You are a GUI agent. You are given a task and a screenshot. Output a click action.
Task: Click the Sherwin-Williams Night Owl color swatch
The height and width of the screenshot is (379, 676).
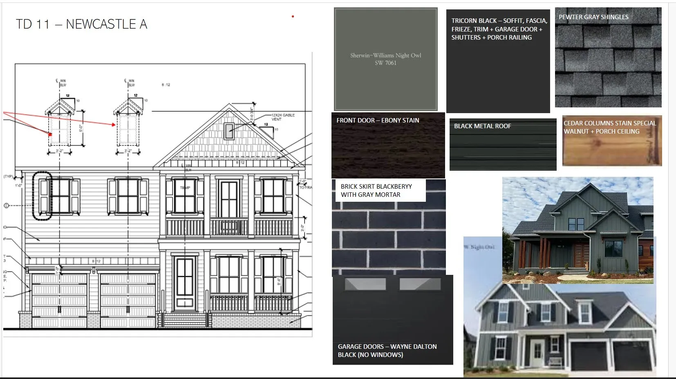click(x=385, y=59)
